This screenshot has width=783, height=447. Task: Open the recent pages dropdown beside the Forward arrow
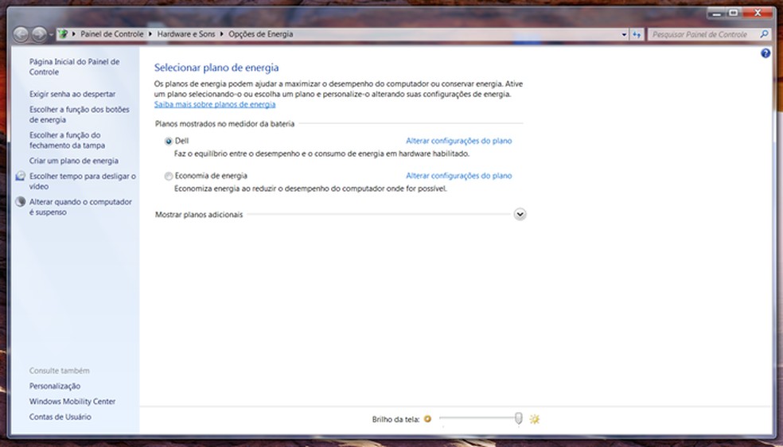[x=51, y=34]
